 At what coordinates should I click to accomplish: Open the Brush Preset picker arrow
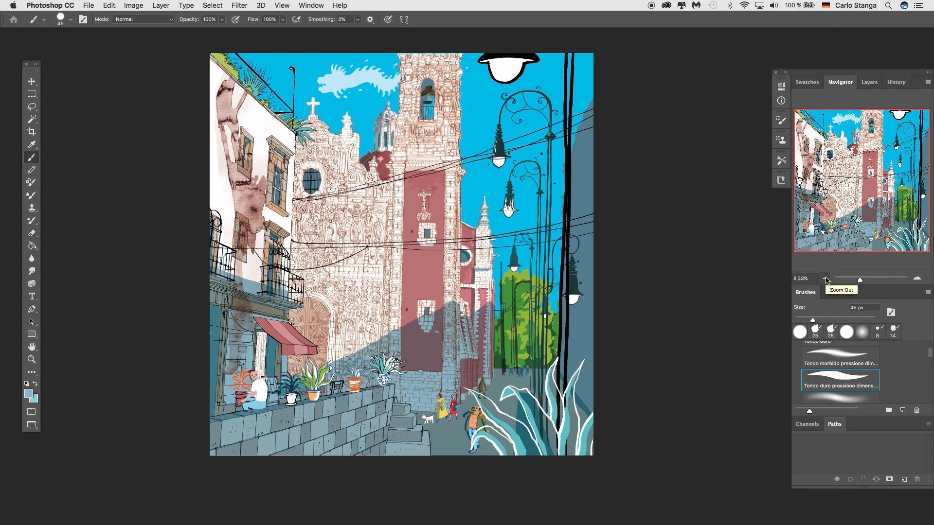pyautogui.click(x=71, y=19)
